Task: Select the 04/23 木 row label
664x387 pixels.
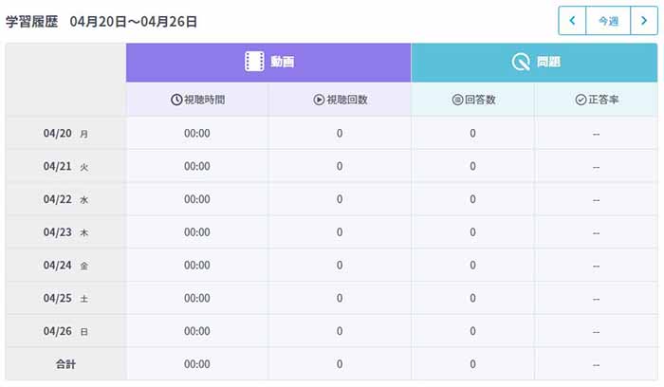Action: (65, 232)
